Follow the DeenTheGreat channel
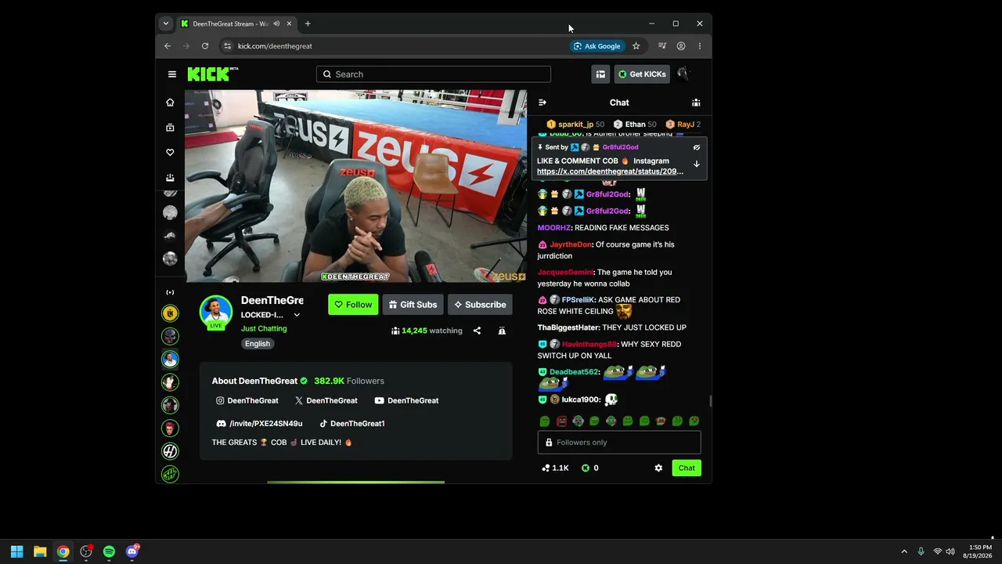This screenshot has height=564, width=1002. point(353,305)
